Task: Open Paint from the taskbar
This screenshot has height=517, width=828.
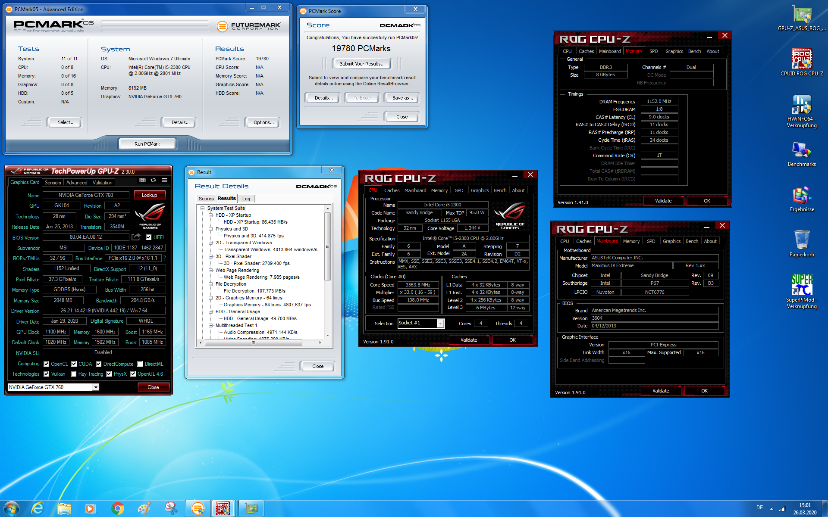Action: [144, 508]
